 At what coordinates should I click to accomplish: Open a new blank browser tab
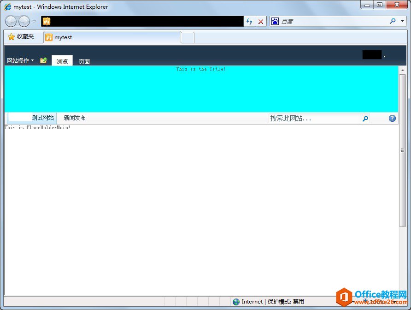(x=188, y=37)
